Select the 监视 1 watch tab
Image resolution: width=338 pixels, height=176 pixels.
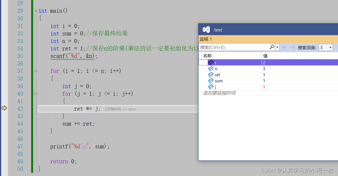pos(206,39)
